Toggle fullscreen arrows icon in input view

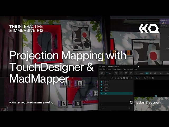[x=153, y=78]
